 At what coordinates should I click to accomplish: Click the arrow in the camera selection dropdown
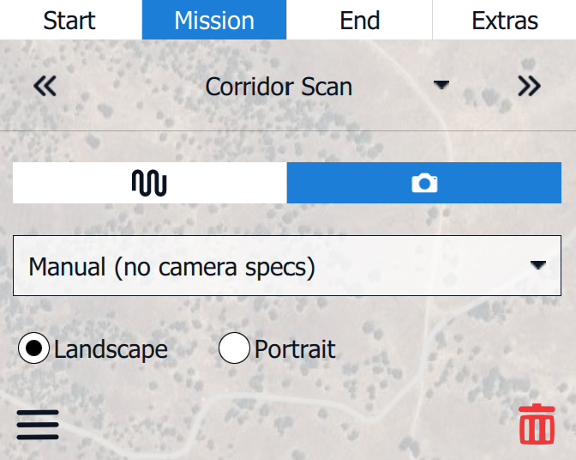pos(537,266)
